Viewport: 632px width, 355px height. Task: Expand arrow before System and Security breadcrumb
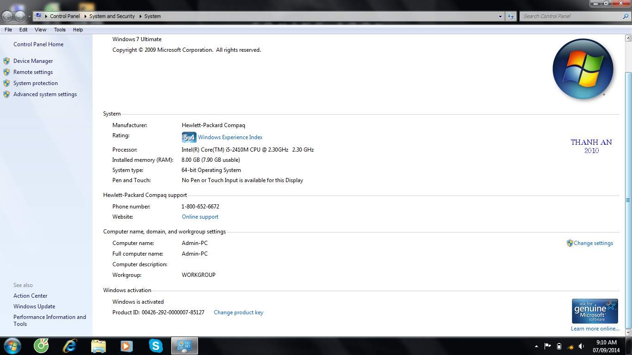click(x=86, y=16)
